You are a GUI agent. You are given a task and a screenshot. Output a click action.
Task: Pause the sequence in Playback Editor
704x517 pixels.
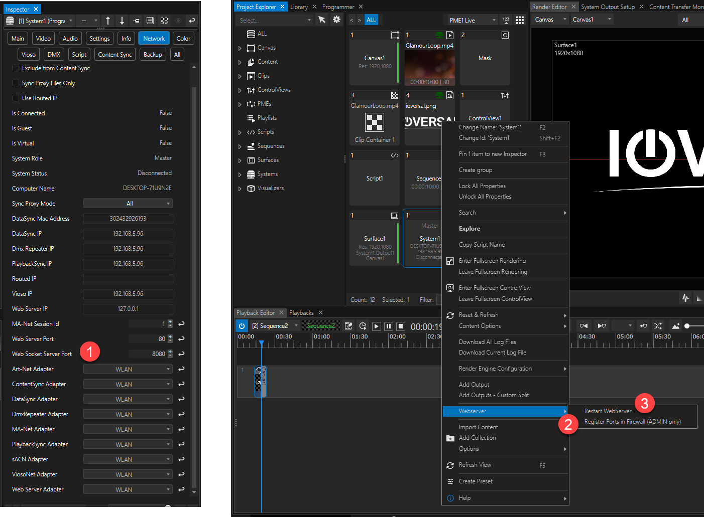click(389, 326)
